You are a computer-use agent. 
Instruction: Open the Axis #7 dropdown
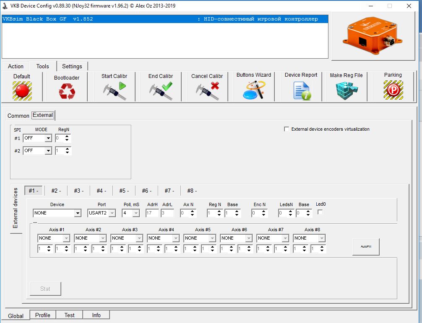coord(273,238)
